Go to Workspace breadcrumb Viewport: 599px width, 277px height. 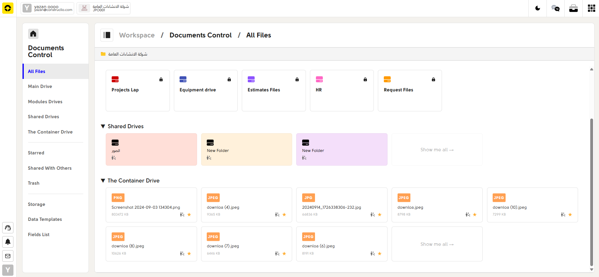(137, 35)
